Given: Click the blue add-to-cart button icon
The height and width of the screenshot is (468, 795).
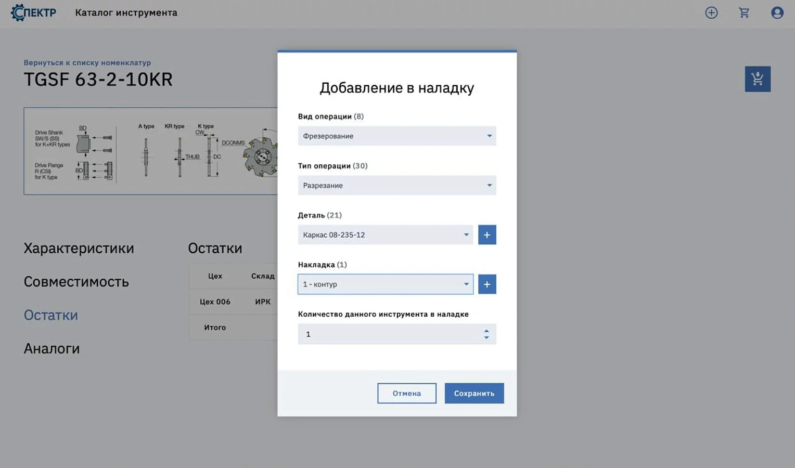Looking at the screenshot, I should pos(758,79).
